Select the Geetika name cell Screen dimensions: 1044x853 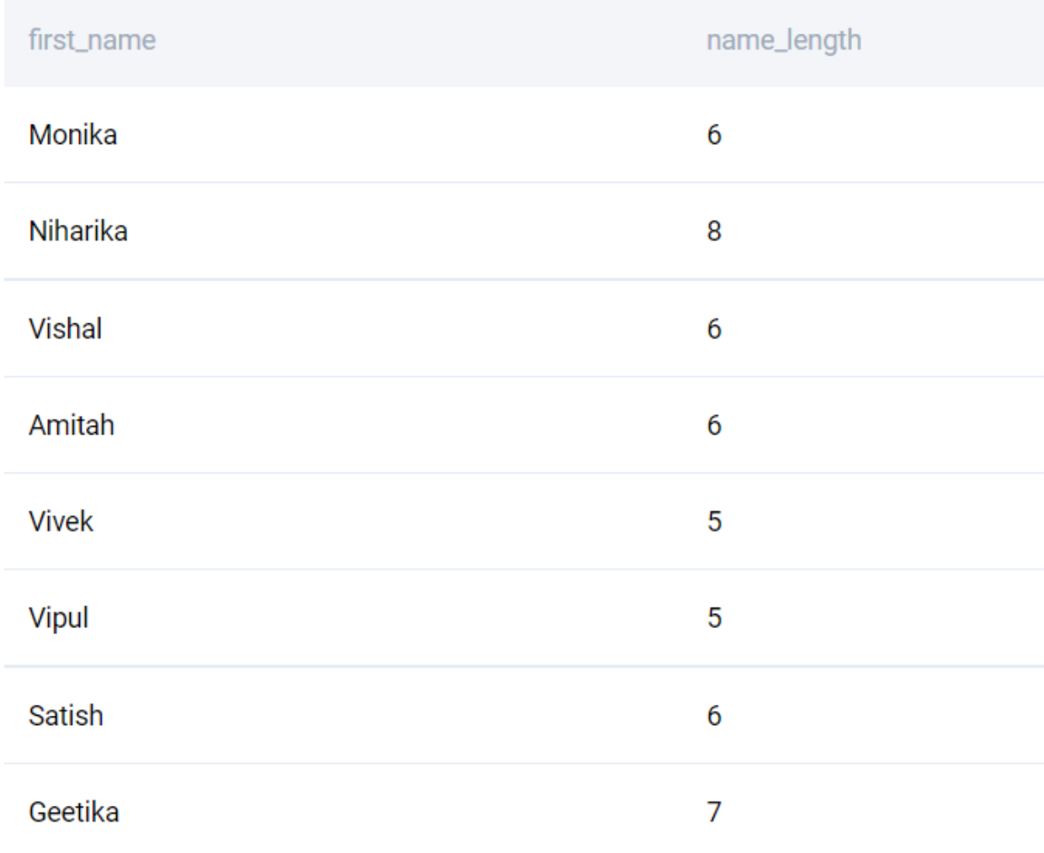[x=74, y=812]
